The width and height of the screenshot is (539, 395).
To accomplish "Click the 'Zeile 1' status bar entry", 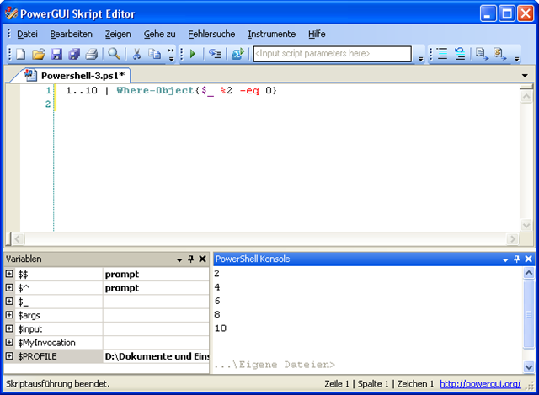I will [337, 384].
